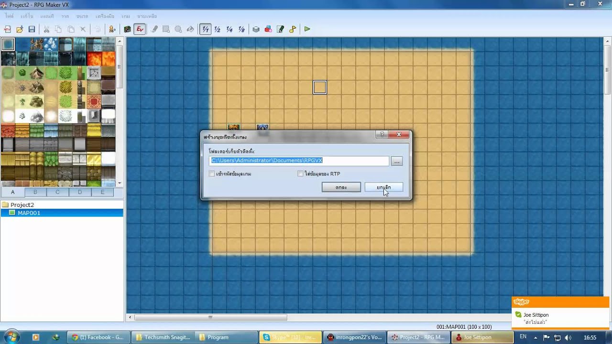Click the Save floppy disk icon
This screenshot has height=344, width=612.
coord(32,29)
